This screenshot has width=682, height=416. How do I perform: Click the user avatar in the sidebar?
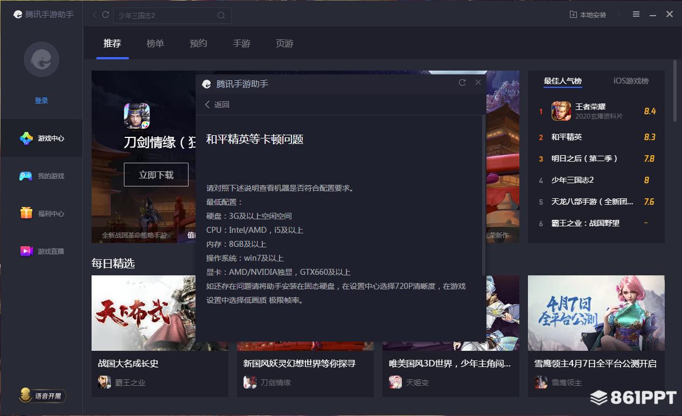click(x=41, y=59)
